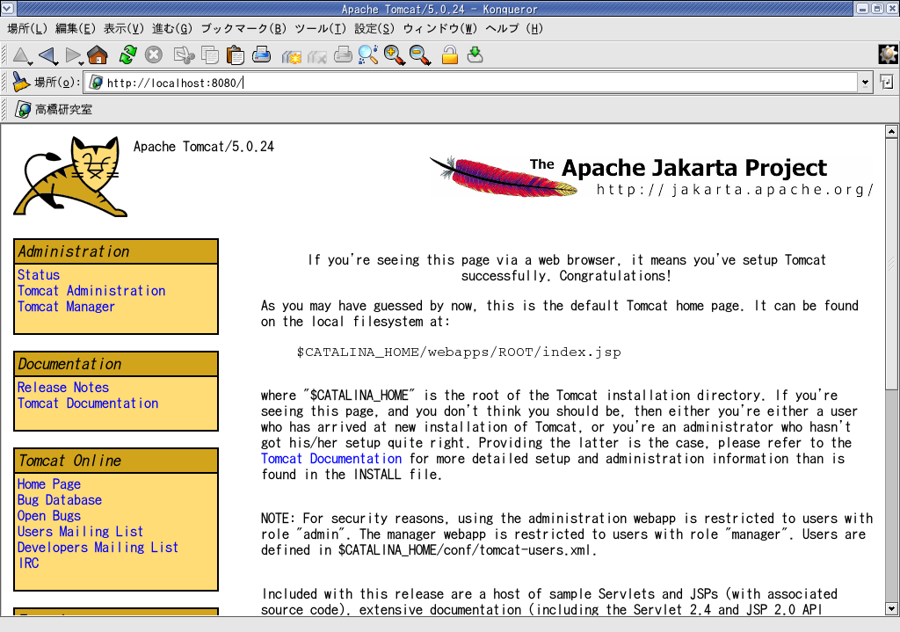
Task: Open the Release Notes link
Action: 63,388
